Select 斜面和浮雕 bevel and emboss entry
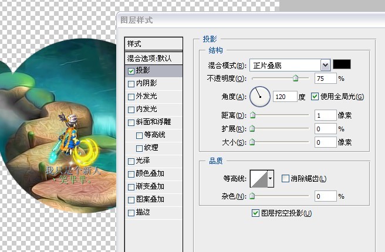Screen dimensions: 385x252 click(131, 122)
